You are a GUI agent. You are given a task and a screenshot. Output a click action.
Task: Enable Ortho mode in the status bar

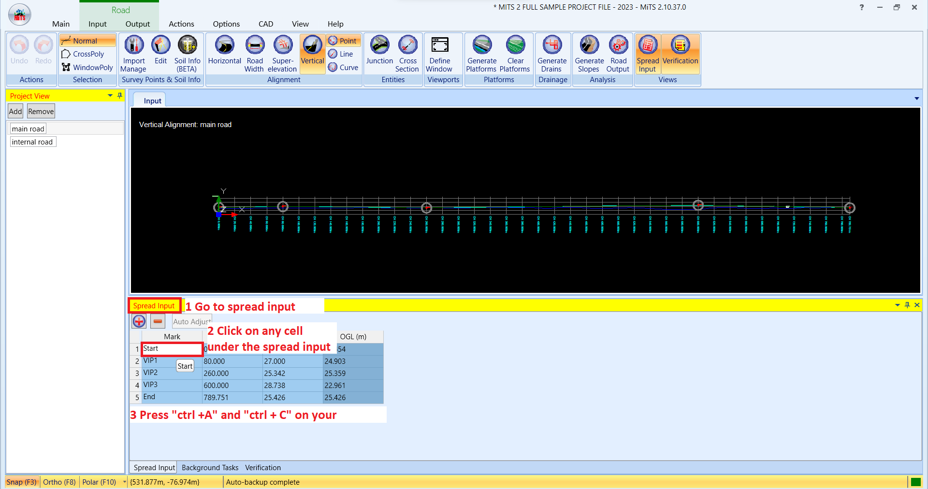[59, 482]
